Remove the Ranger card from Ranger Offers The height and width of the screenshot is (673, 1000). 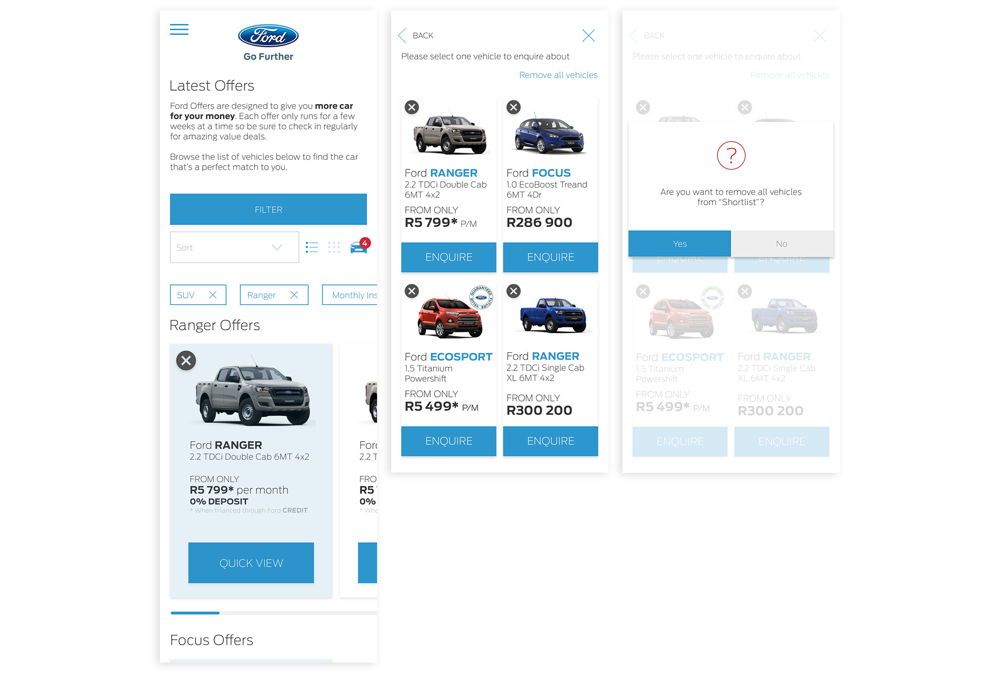pyautogui.click(x=186, y=360)
